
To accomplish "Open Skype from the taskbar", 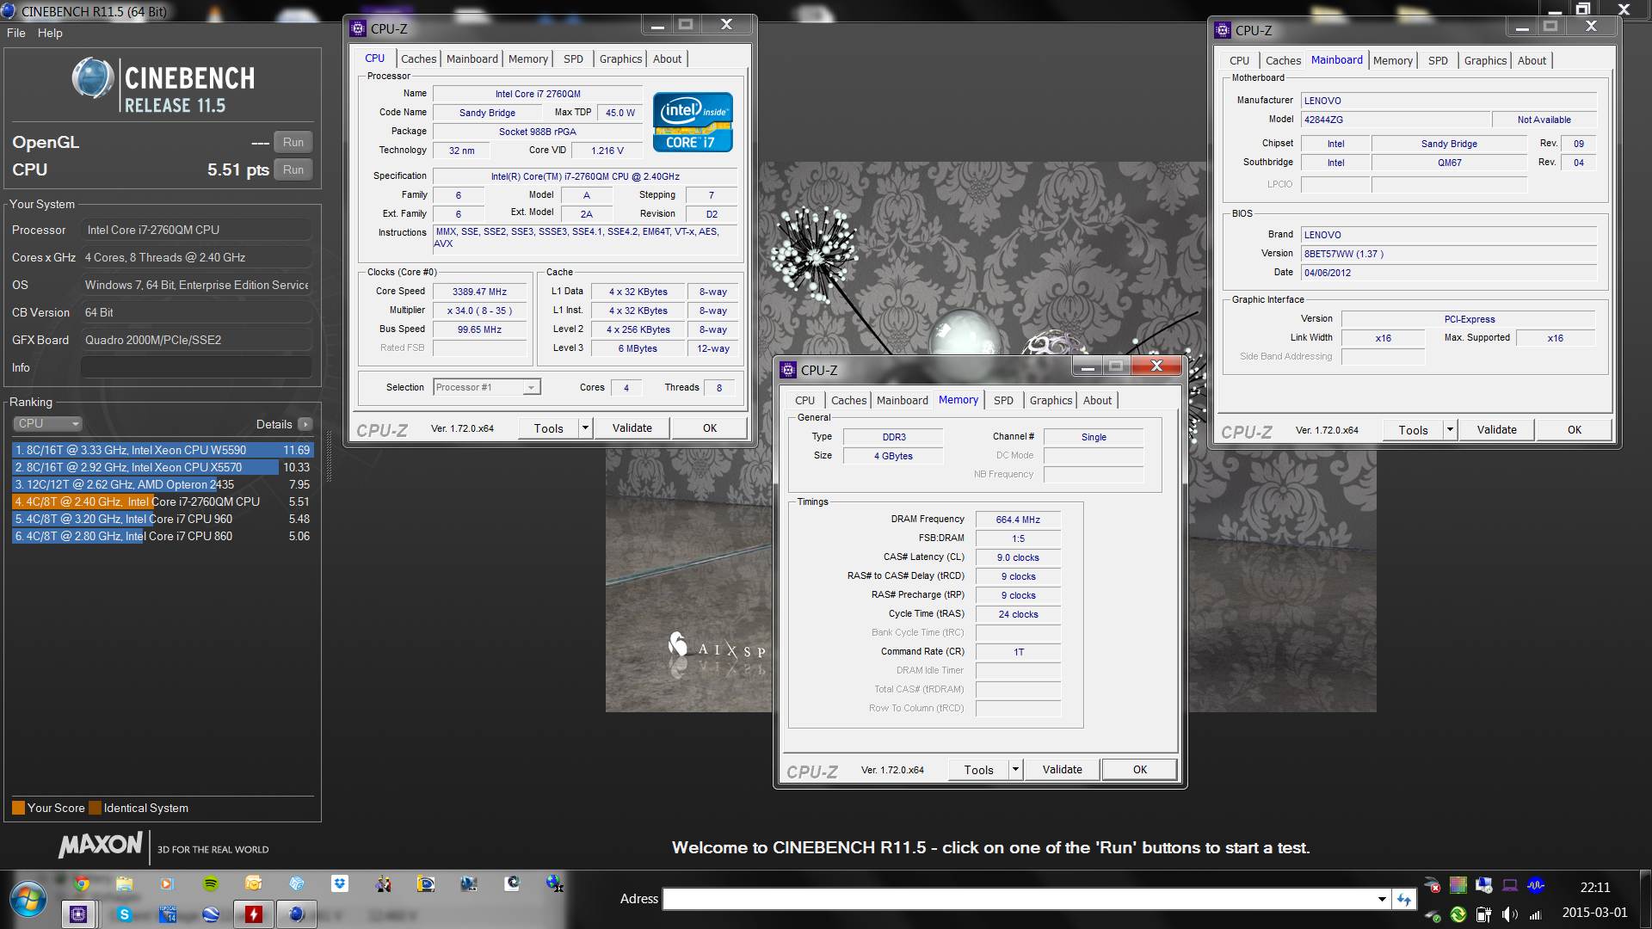I will click(x=125, y=914).
